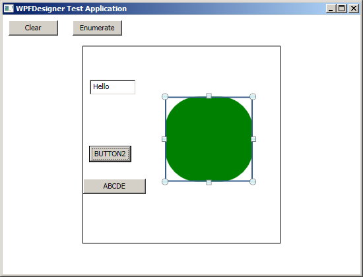Click the bottom-center square resize handle
Image resolution: width=363 pixels, height=277 pixels.
(209, 182)
